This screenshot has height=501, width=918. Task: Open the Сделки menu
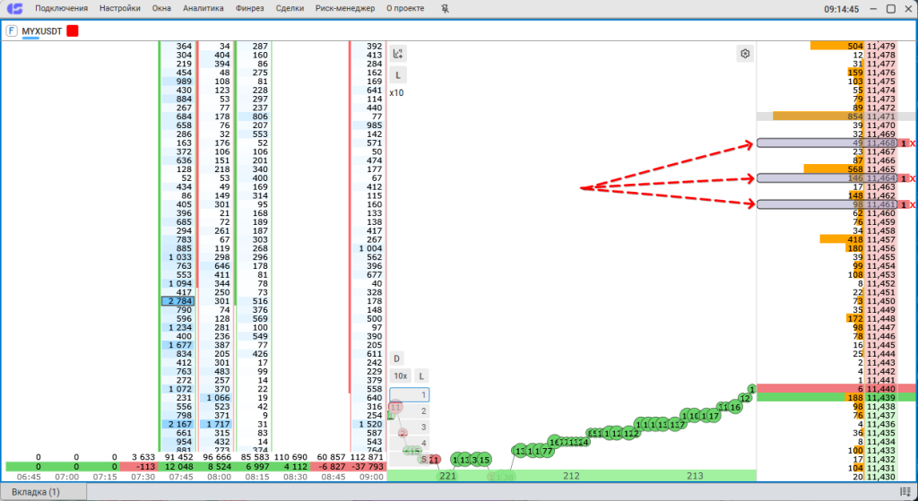coord(290,9)
